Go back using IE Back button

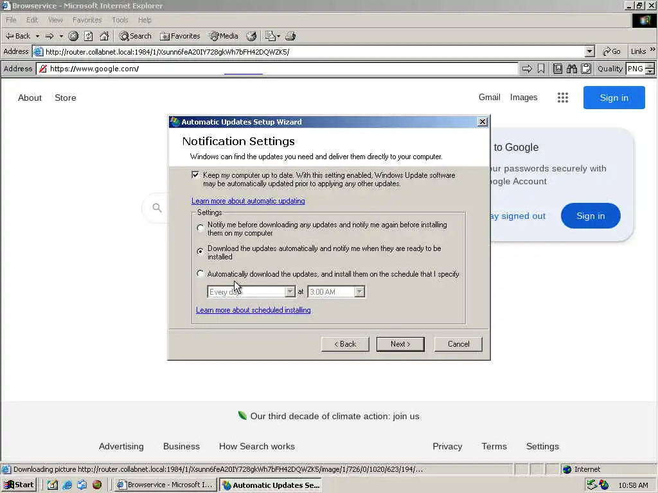tap(17, 36)
